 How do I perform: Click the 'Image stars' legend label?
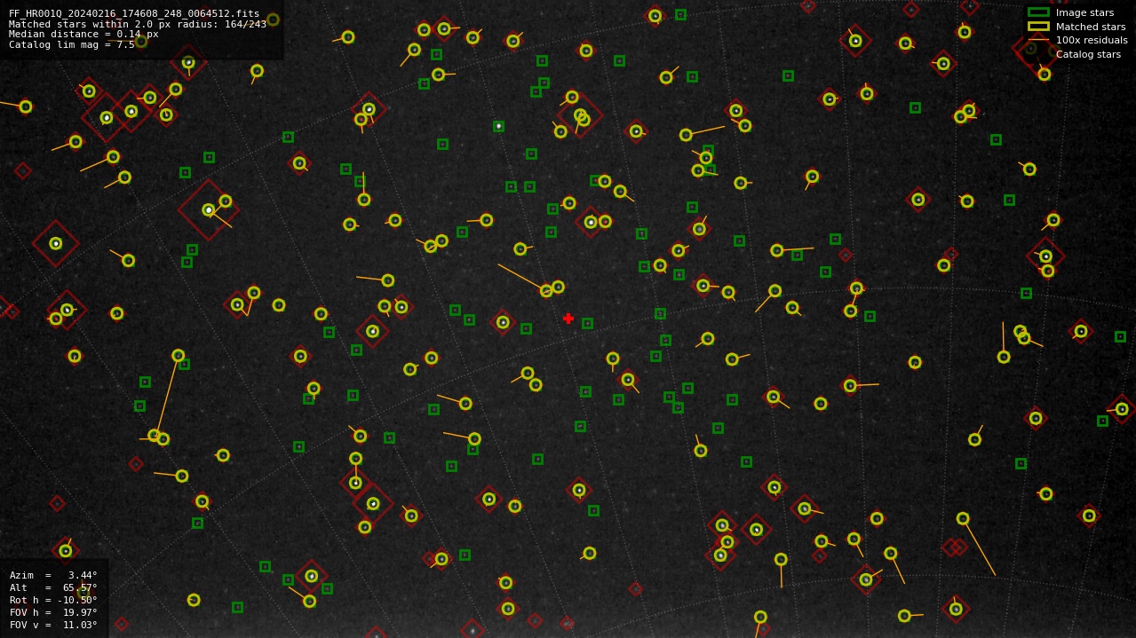(1084, 12)
